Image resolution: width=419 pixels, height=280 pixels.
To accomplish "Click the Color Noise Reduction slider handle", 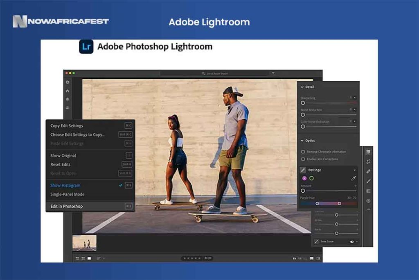I will click(303, 126).
